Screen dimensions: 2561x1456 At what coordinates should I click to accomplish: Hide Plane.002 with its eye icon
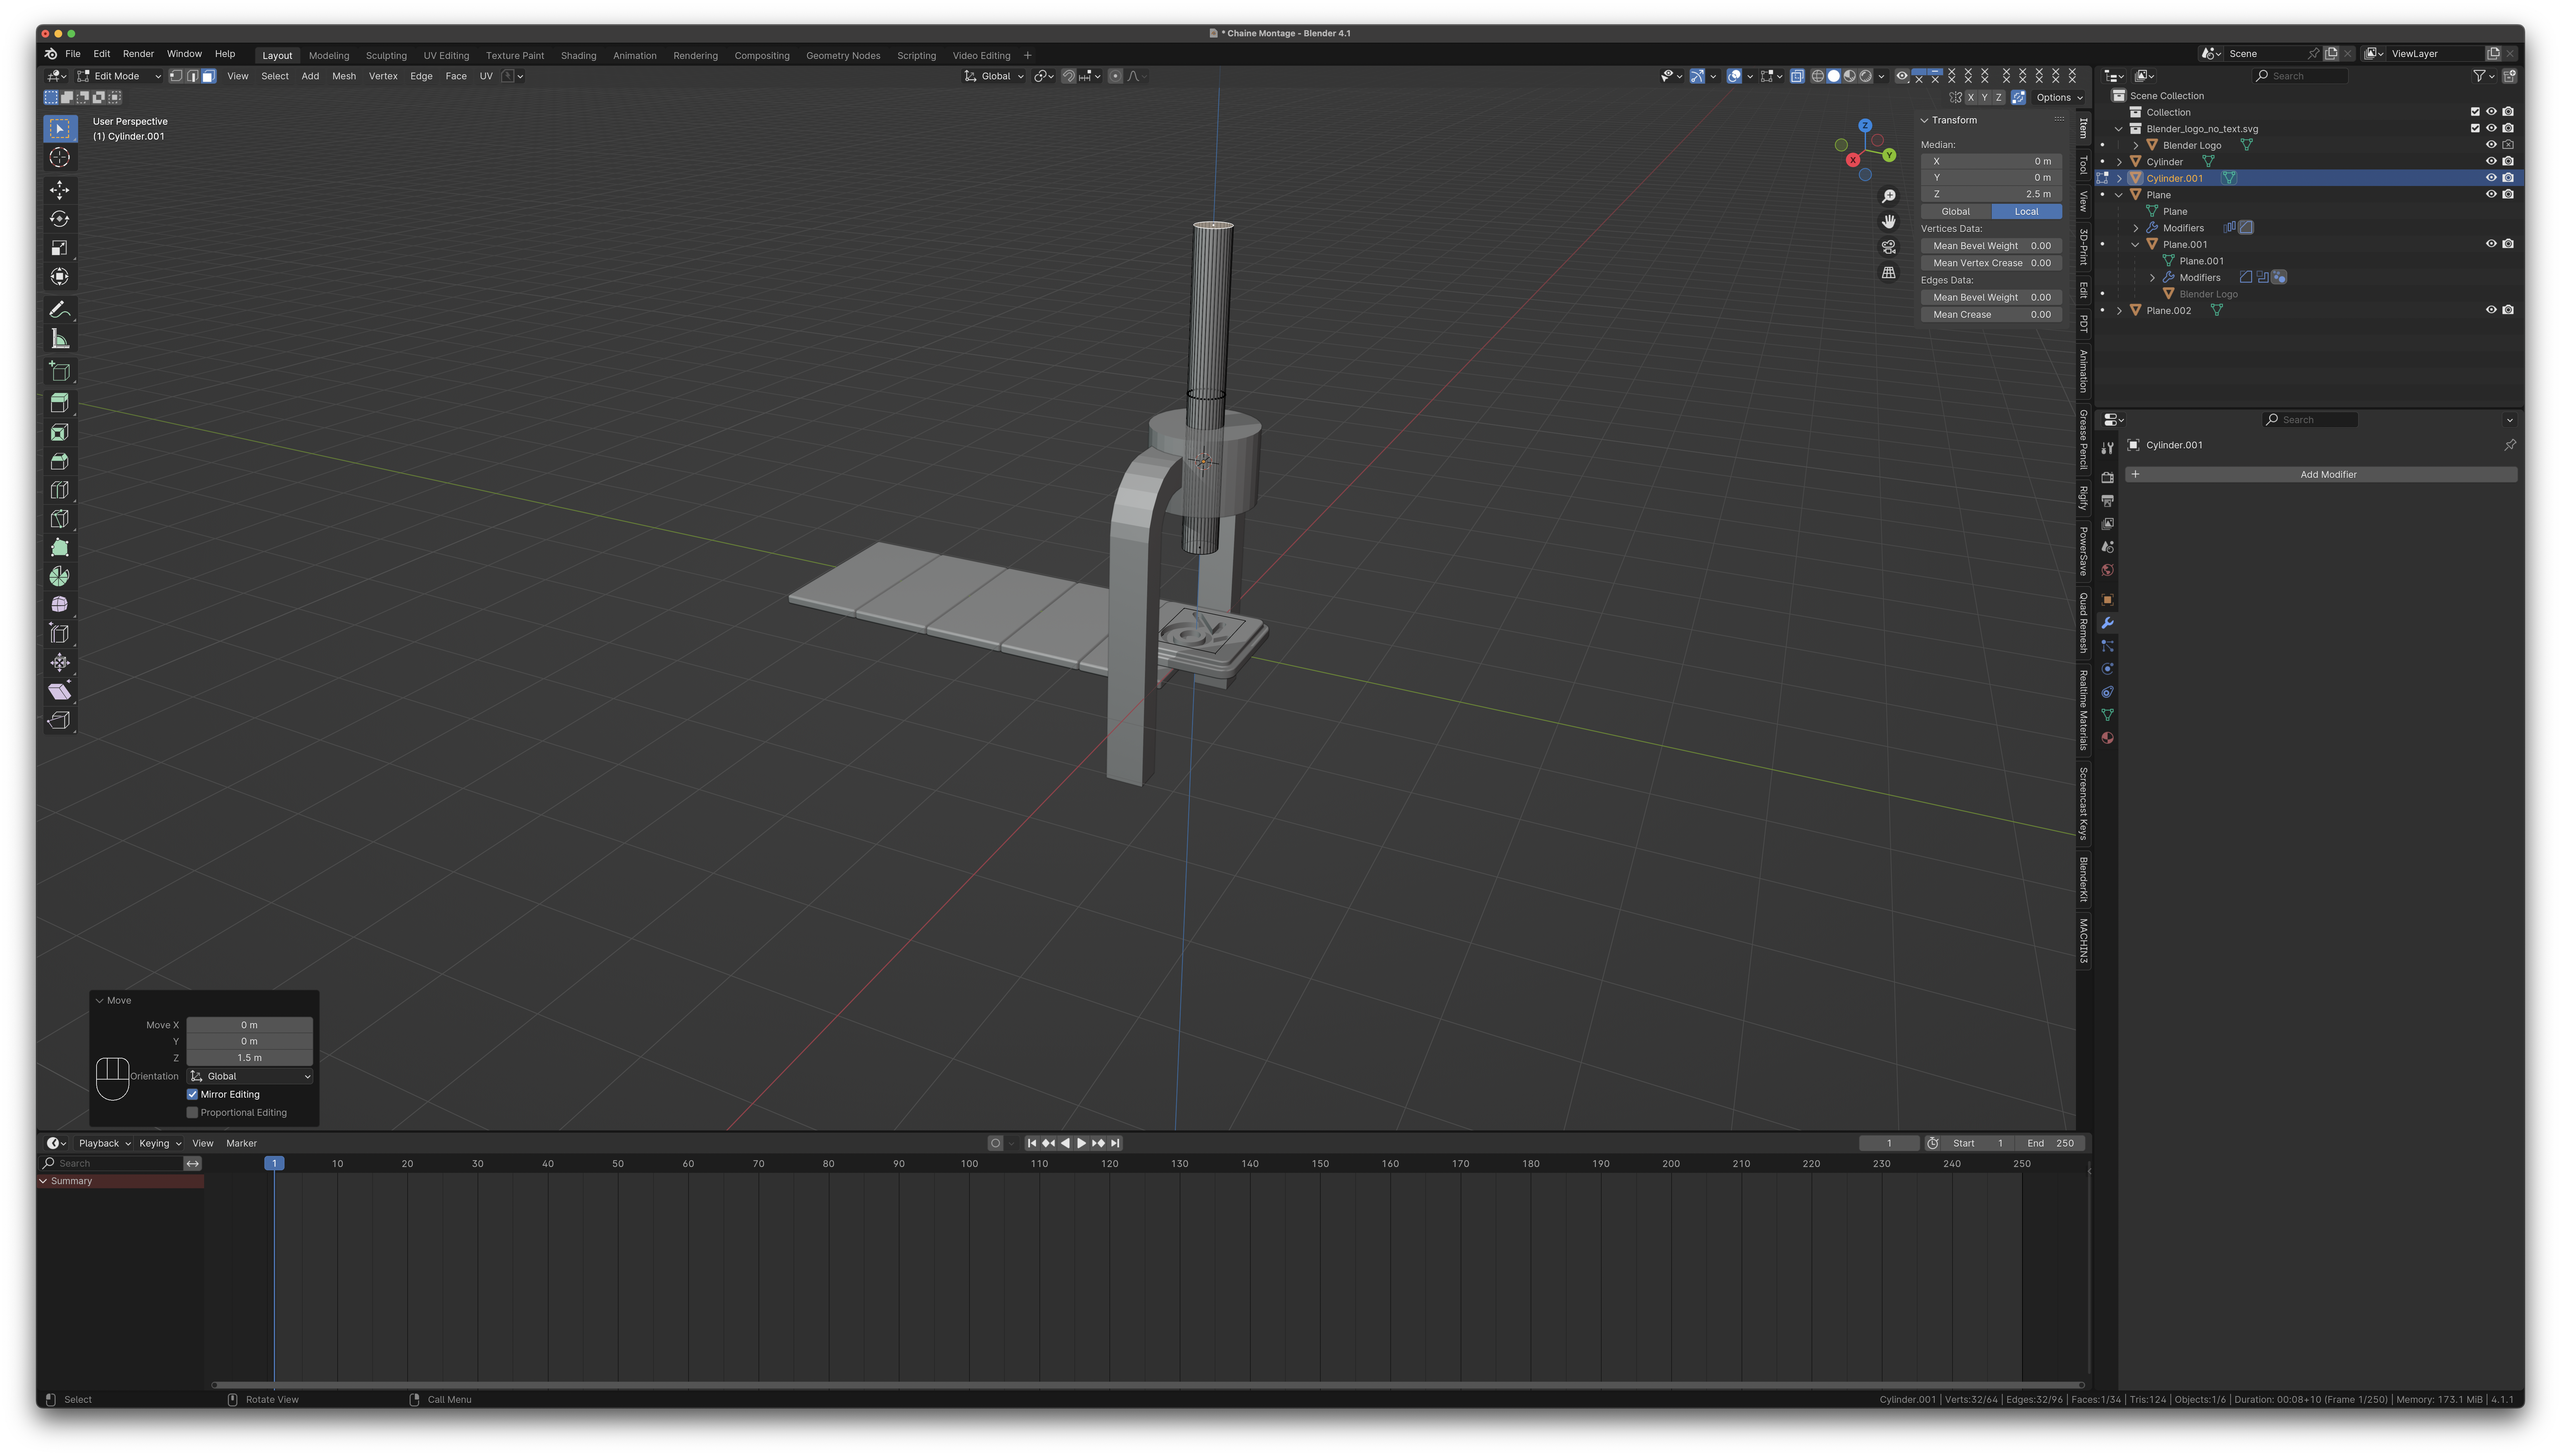(2491, 310)
